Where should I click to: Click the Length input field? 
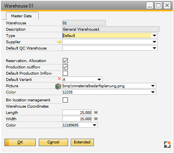pos(77,113)
